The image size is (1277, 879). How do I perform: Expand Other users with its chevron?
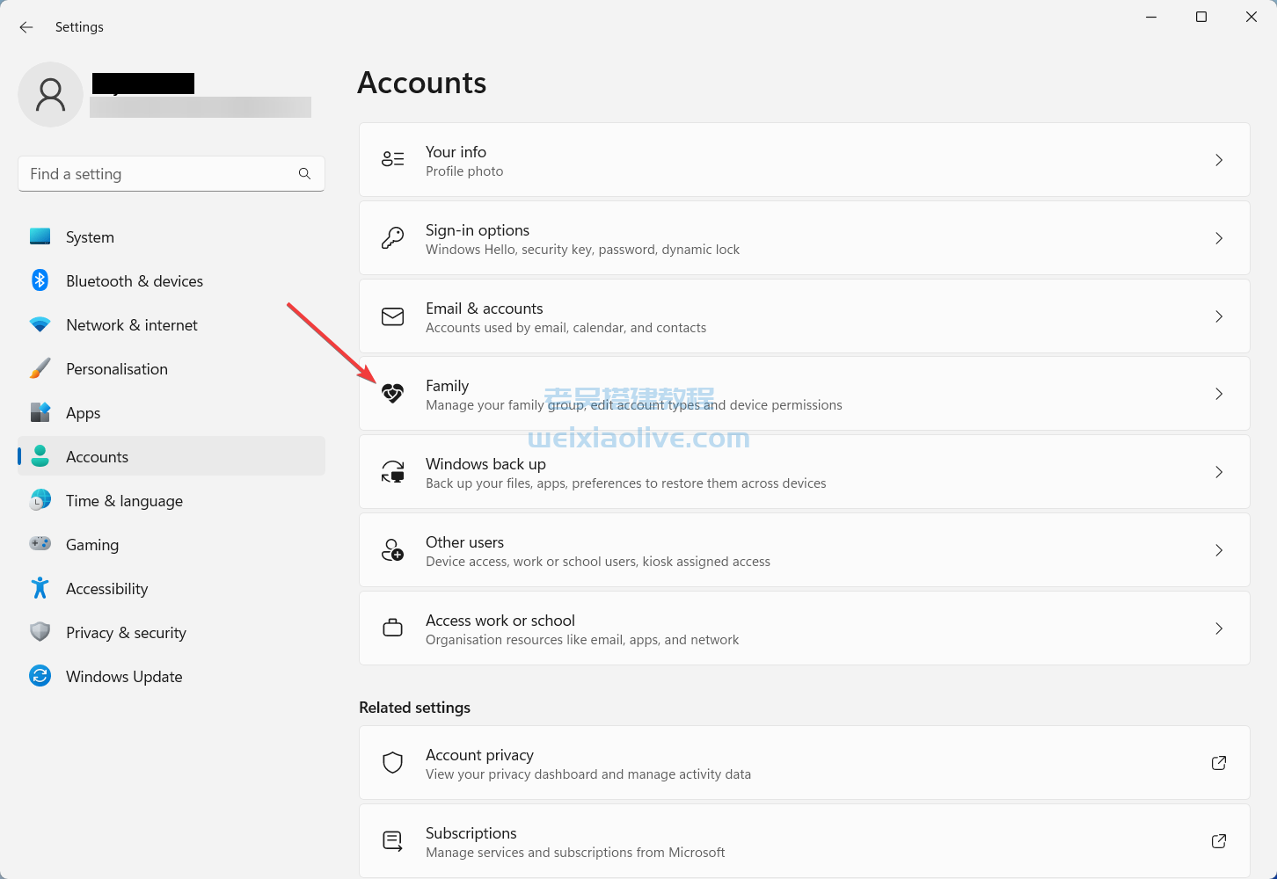pyautogui.click(x=1219, y=550)
